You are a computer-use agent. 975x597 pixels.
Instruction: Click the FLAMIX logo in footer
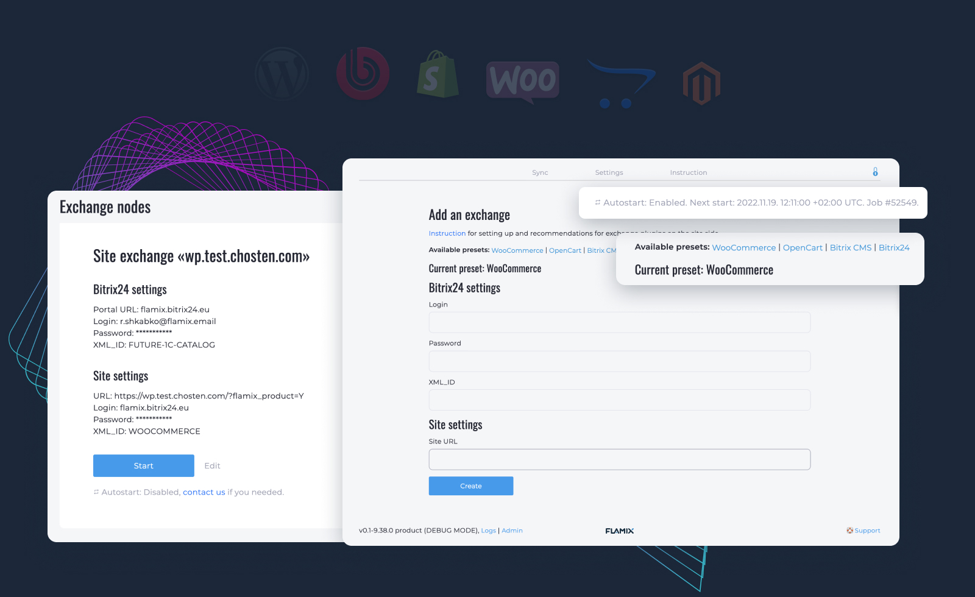[x=620, y=531]
